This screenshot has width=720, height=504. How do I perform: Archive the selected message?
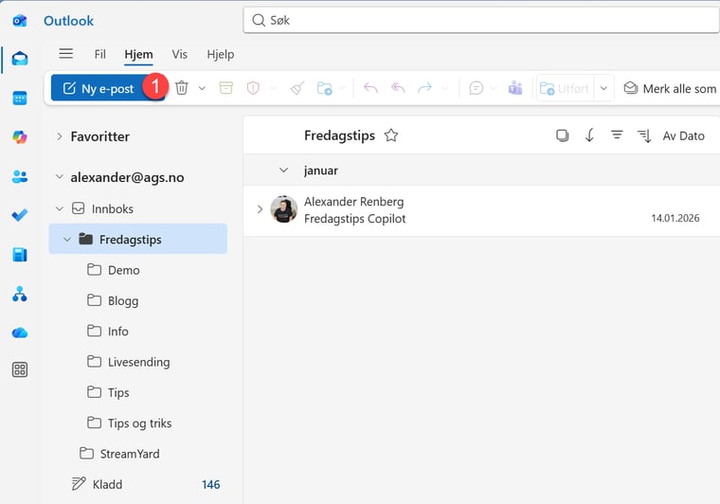225,88
